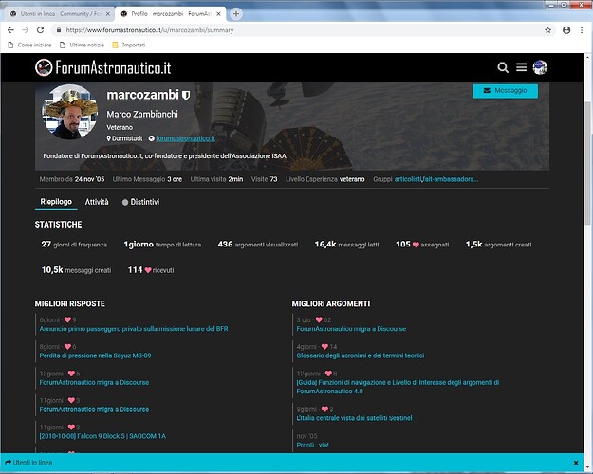This screenshot has height=474, width=593.
Task: Open a new browser tab
Action: pyautogui.click(x=236, y=13)
